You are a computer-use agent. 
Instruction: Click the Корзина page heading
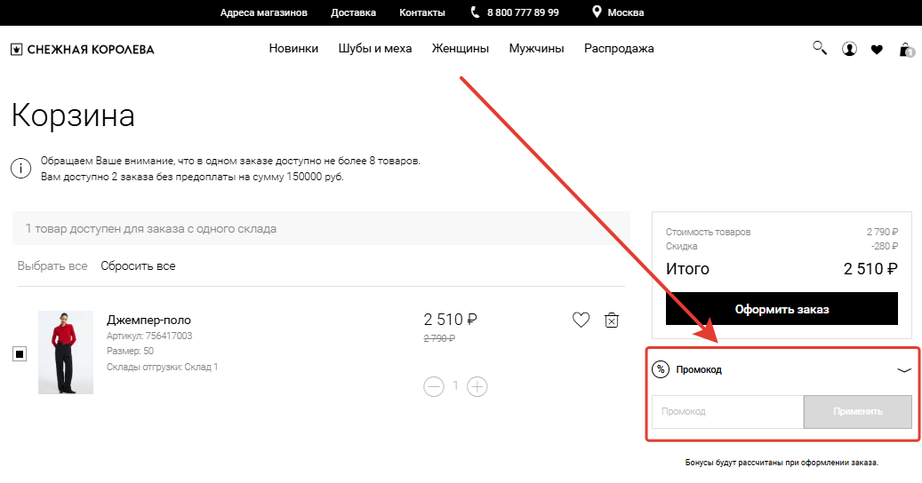[73, 115]
